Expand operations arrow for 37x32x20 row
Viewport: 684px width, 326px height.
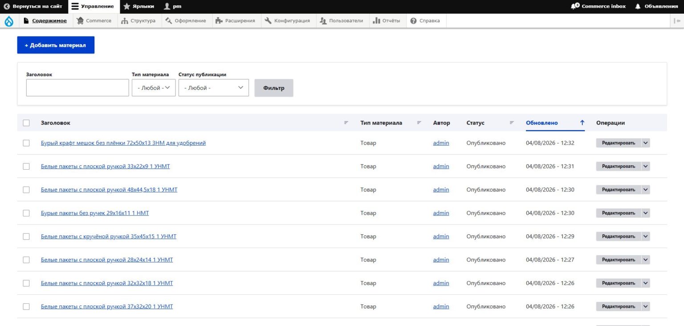pyautogui.click(x=646, y=306)
